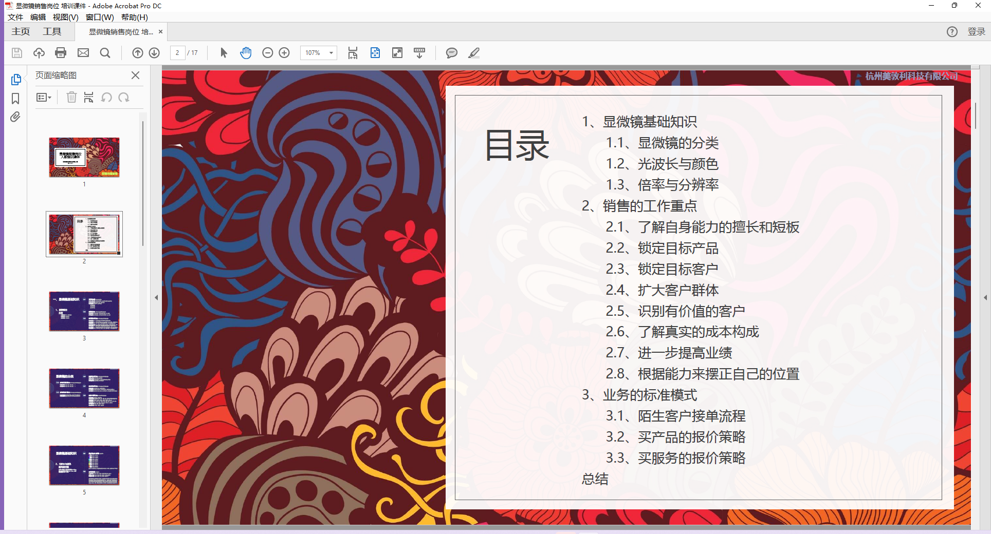Click the Highlight text pen icon
Viewport: 991px width, 534px height.
click(x=474, y=53)
